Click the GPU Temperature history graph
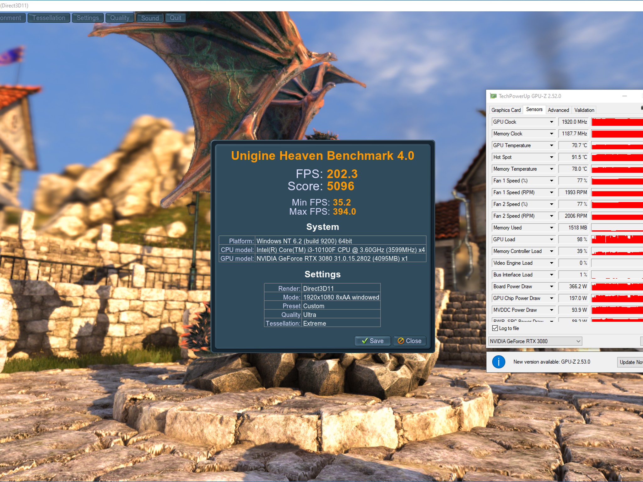643x482 pixels. point(617,145)
